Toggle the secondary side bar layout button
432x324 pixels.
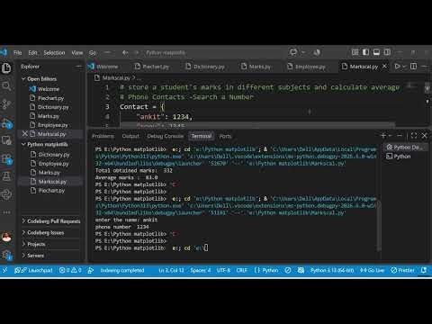point(387,52)
